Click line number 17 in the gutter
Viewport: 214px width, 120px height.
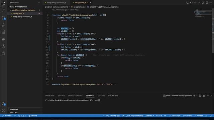(x=47, y=55)
